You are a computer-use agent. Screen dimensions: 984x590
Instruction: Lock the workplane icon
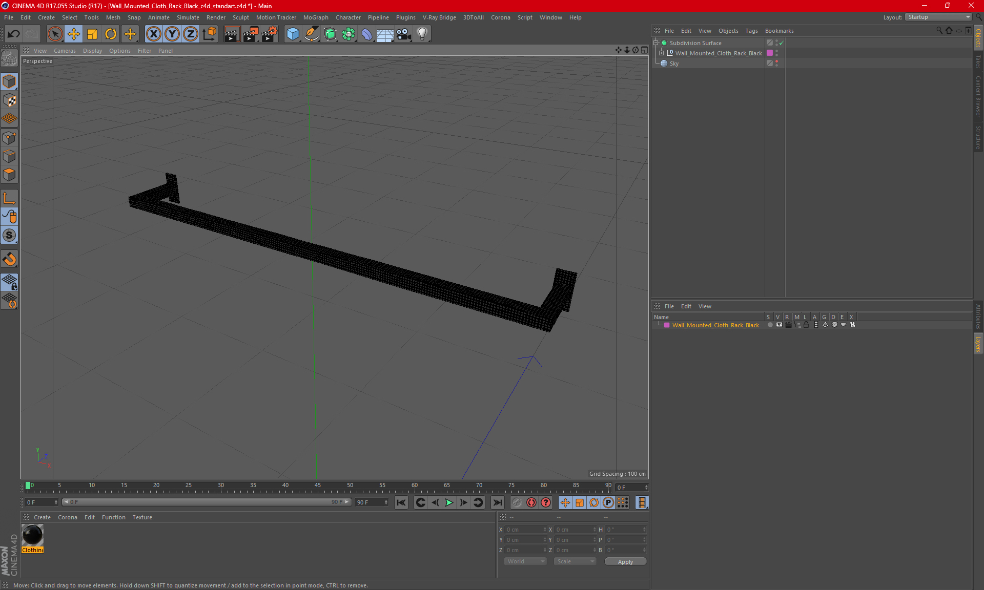pyautogui.click(x=9, y=282)
